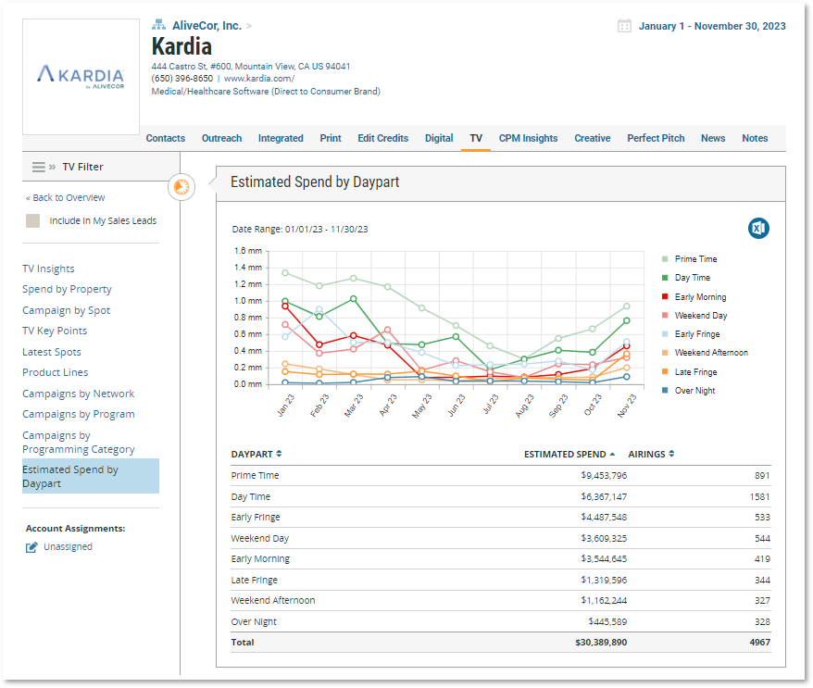Open the Outreach tab
The height and width of the screenshot is (688, 813).
tap(222, 138)
